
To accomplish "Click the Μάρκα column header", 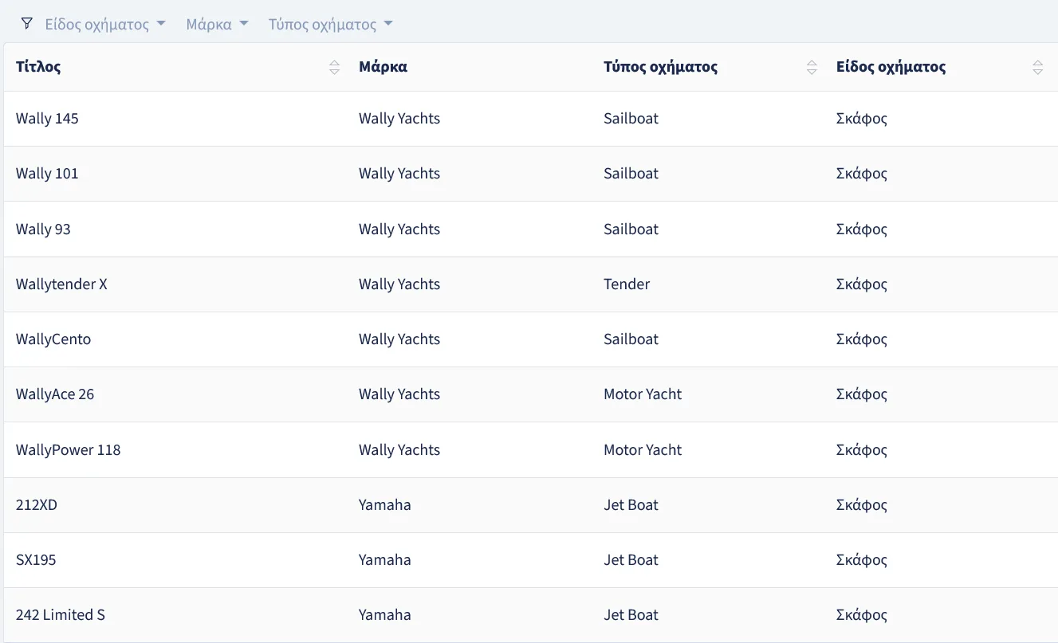I will (383, 67).
